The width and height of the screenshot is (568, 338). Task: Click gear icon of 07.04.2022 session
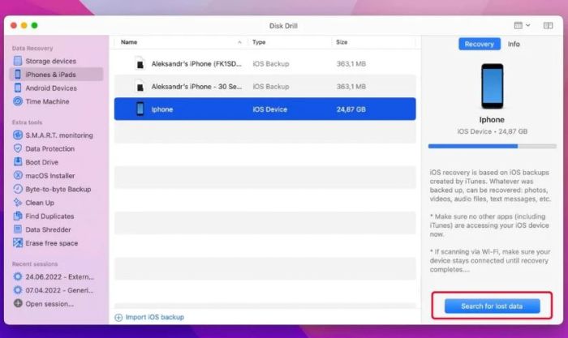click(x=18, y=290)
